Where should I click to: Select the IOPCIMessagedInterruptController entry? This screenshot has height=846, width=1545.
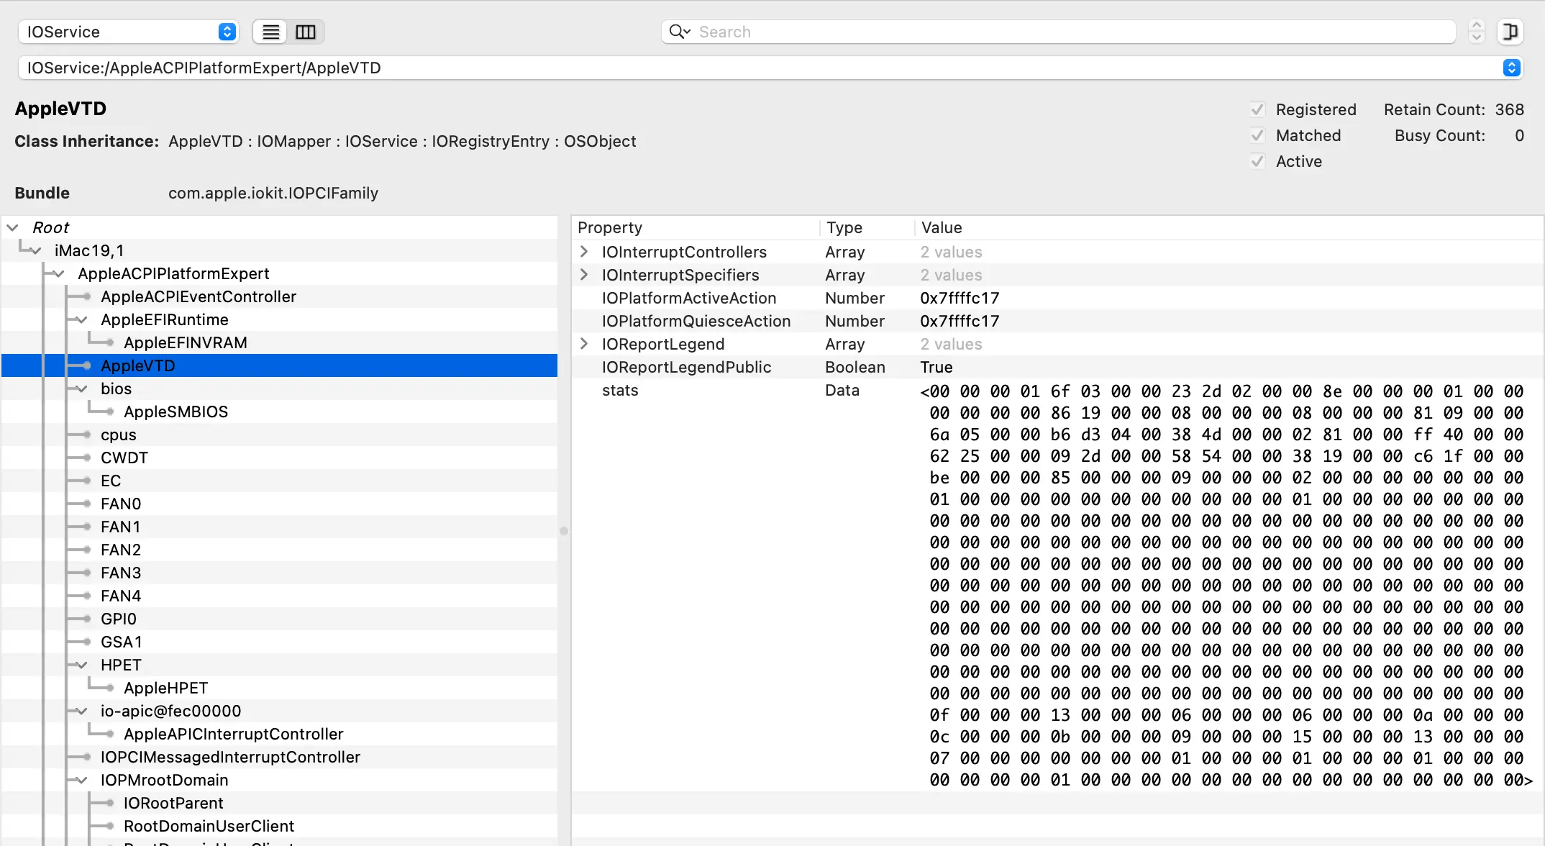[230, 757]
